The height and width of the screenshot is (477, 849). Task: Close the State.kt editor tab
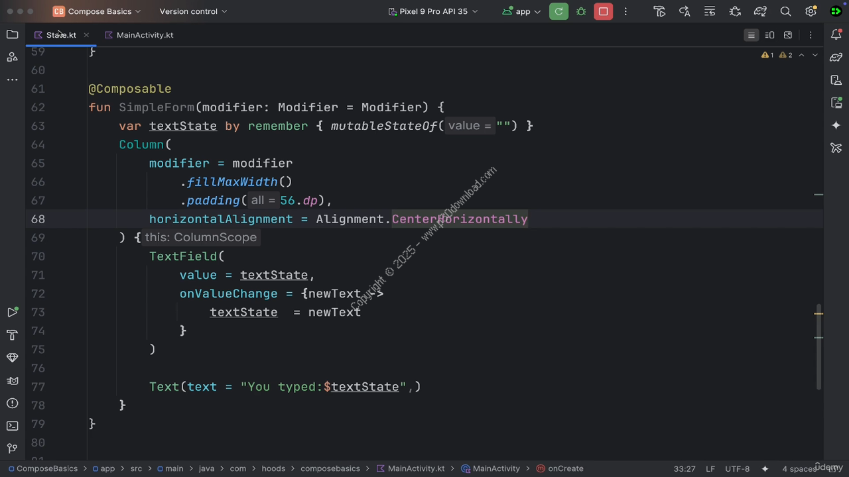click(x=86, y=35)
